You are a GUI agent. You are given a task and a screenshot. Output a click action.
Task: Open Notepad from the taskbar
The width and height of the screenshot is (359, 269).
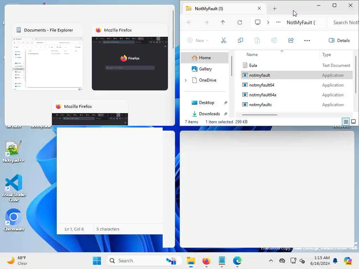(x=222, y=261)
